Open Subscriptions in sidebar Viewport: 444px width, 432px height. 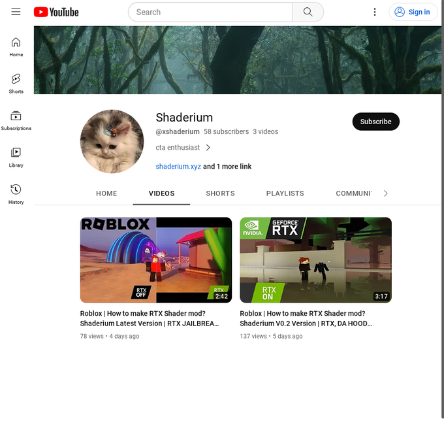tap(16, 121)
